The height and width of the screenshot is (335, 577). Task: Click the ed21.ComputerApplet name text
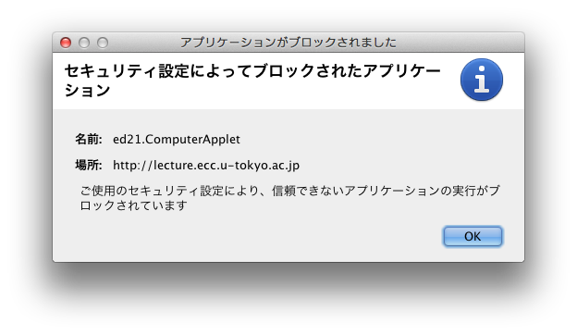(177, 139)
